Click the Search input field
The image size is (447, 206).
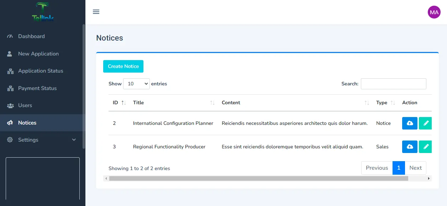[393, 84]
